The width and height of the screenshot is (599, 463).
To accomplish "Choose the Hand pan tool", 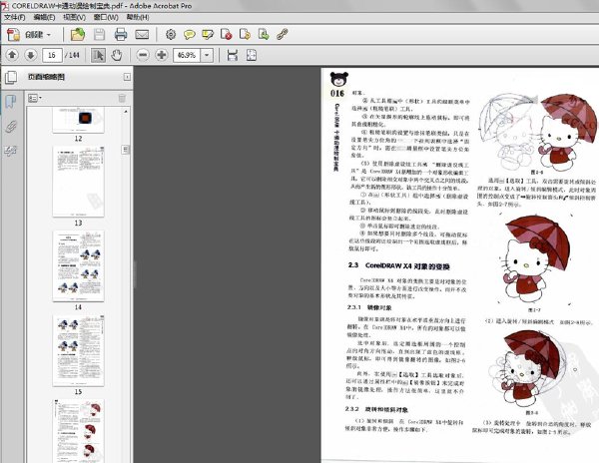I will (x=117, y=55).
